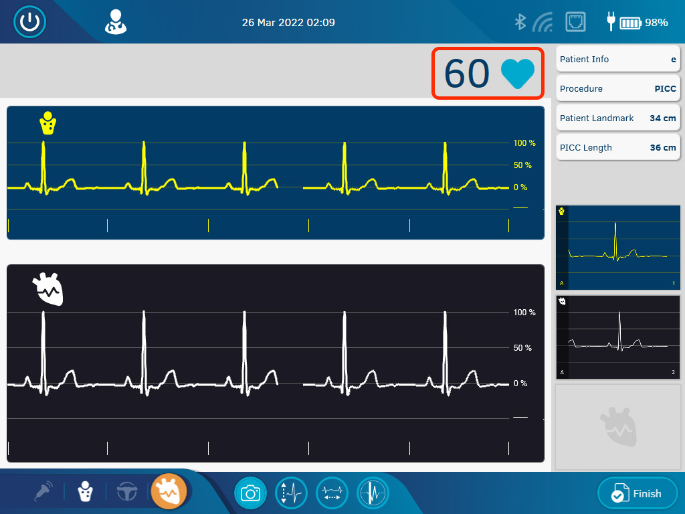
Task: Click the patient profile icon in header
Action: 115,21
